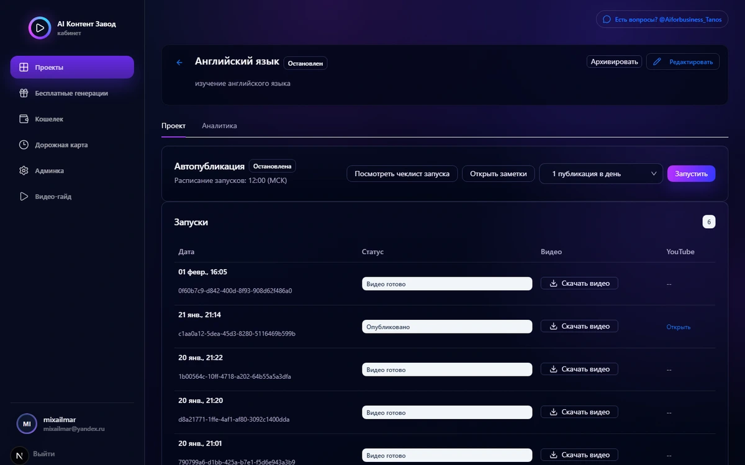Click the N logo icon near Выйти
Screen dimensions: 745x465
point(19,455)
